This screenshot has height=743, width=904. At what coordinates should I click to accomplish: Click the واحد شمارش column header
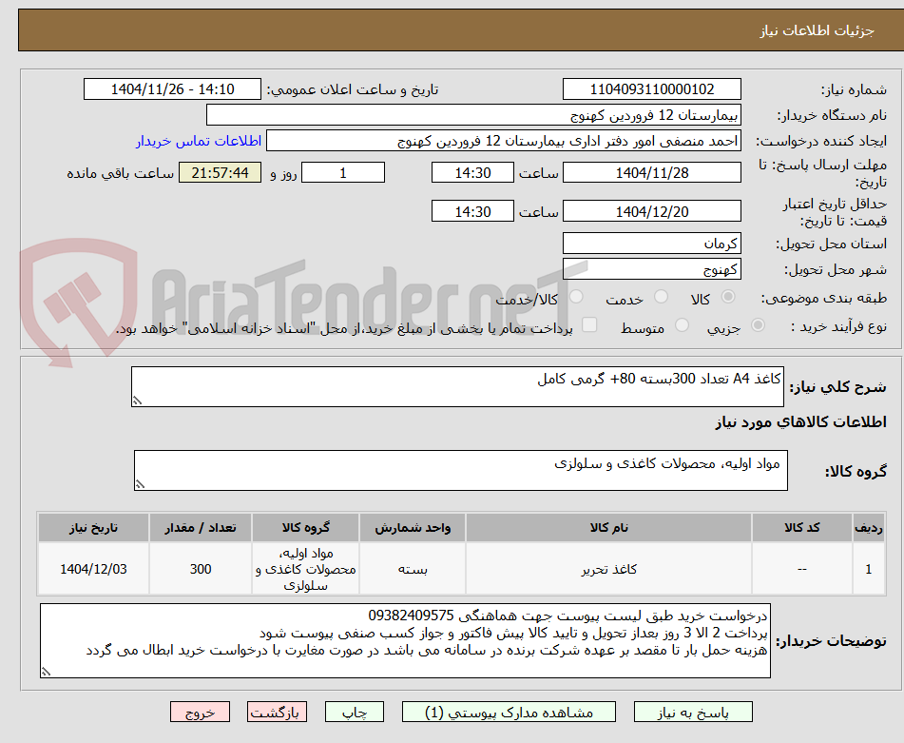pyautogui.click(x=413, y=527)
